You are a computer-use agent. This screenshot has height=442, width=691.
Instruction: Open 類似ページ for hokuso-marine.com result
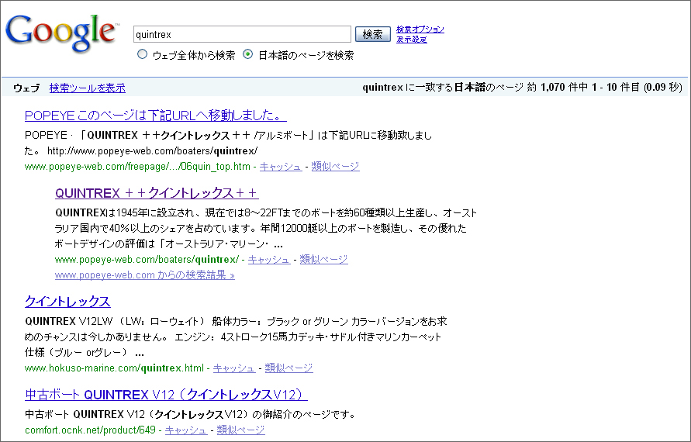coord(288,368)
